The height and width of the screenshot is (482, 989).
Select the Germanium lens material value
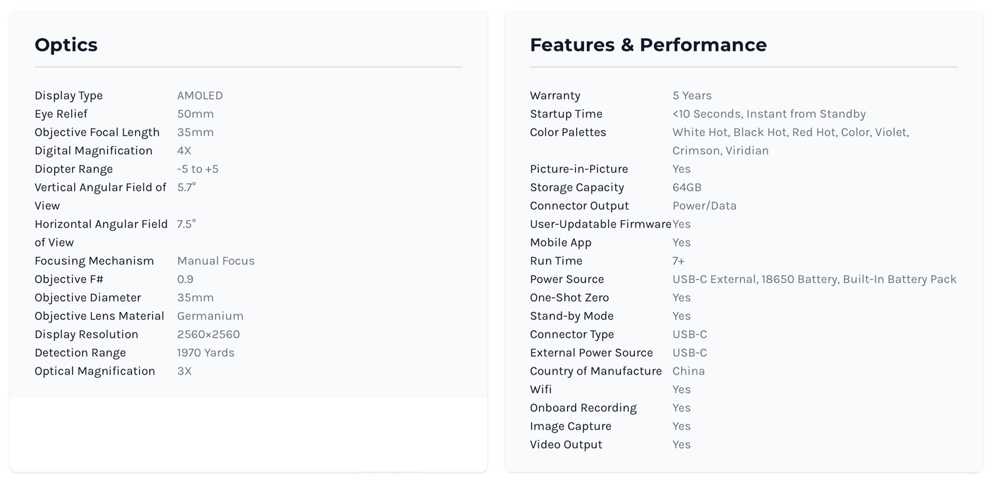pyautogui.click(x=210, y=316)
